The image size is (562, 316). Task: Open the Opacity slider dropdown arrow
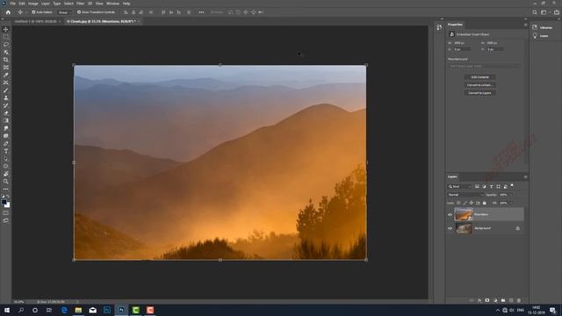(x=510, y=195)
